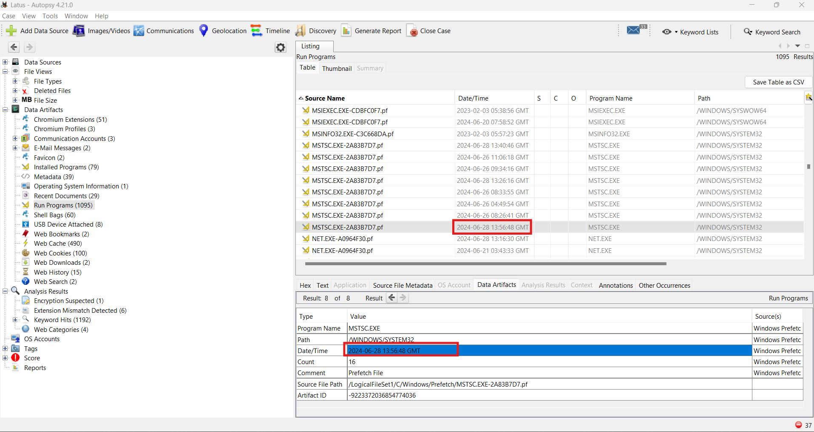The width and height of the screenshot is (814, 432).
Task: Select Web Cache (490) tree item
Action: [58, 244]
